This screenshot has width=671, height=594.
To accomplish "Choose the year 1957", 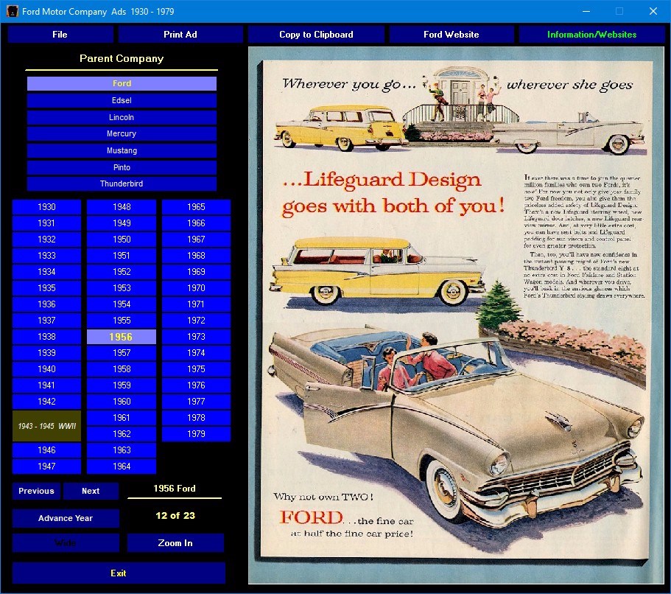I will [x=122, y=353].
